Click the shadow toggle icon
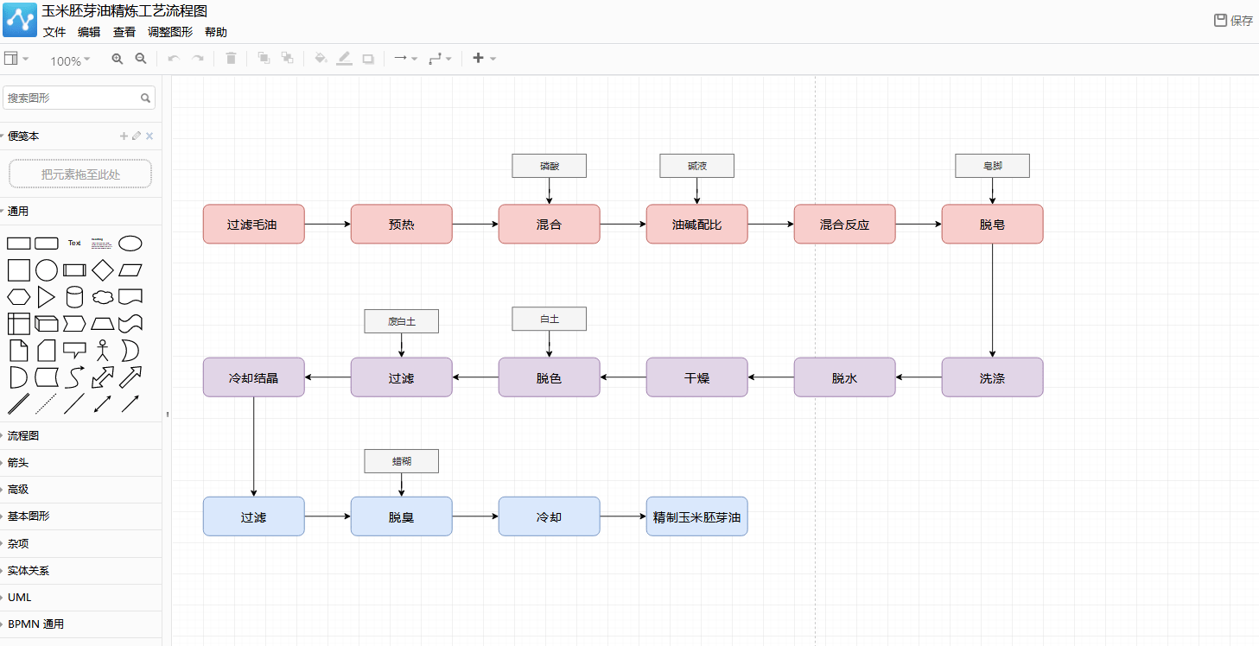This screenshot has height=646, width=1259. click(x=368, y=59)
